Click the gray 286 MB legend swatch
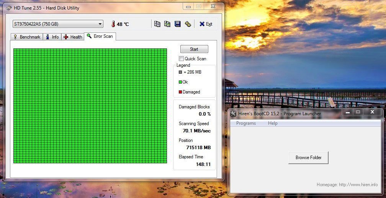This screenshot has width=386, height=198. 180,72
